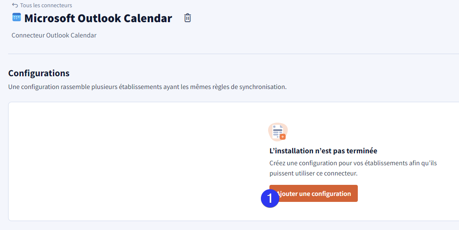Click the Ajouter une configuration label text
459x230 pixels.
point(313,194)
